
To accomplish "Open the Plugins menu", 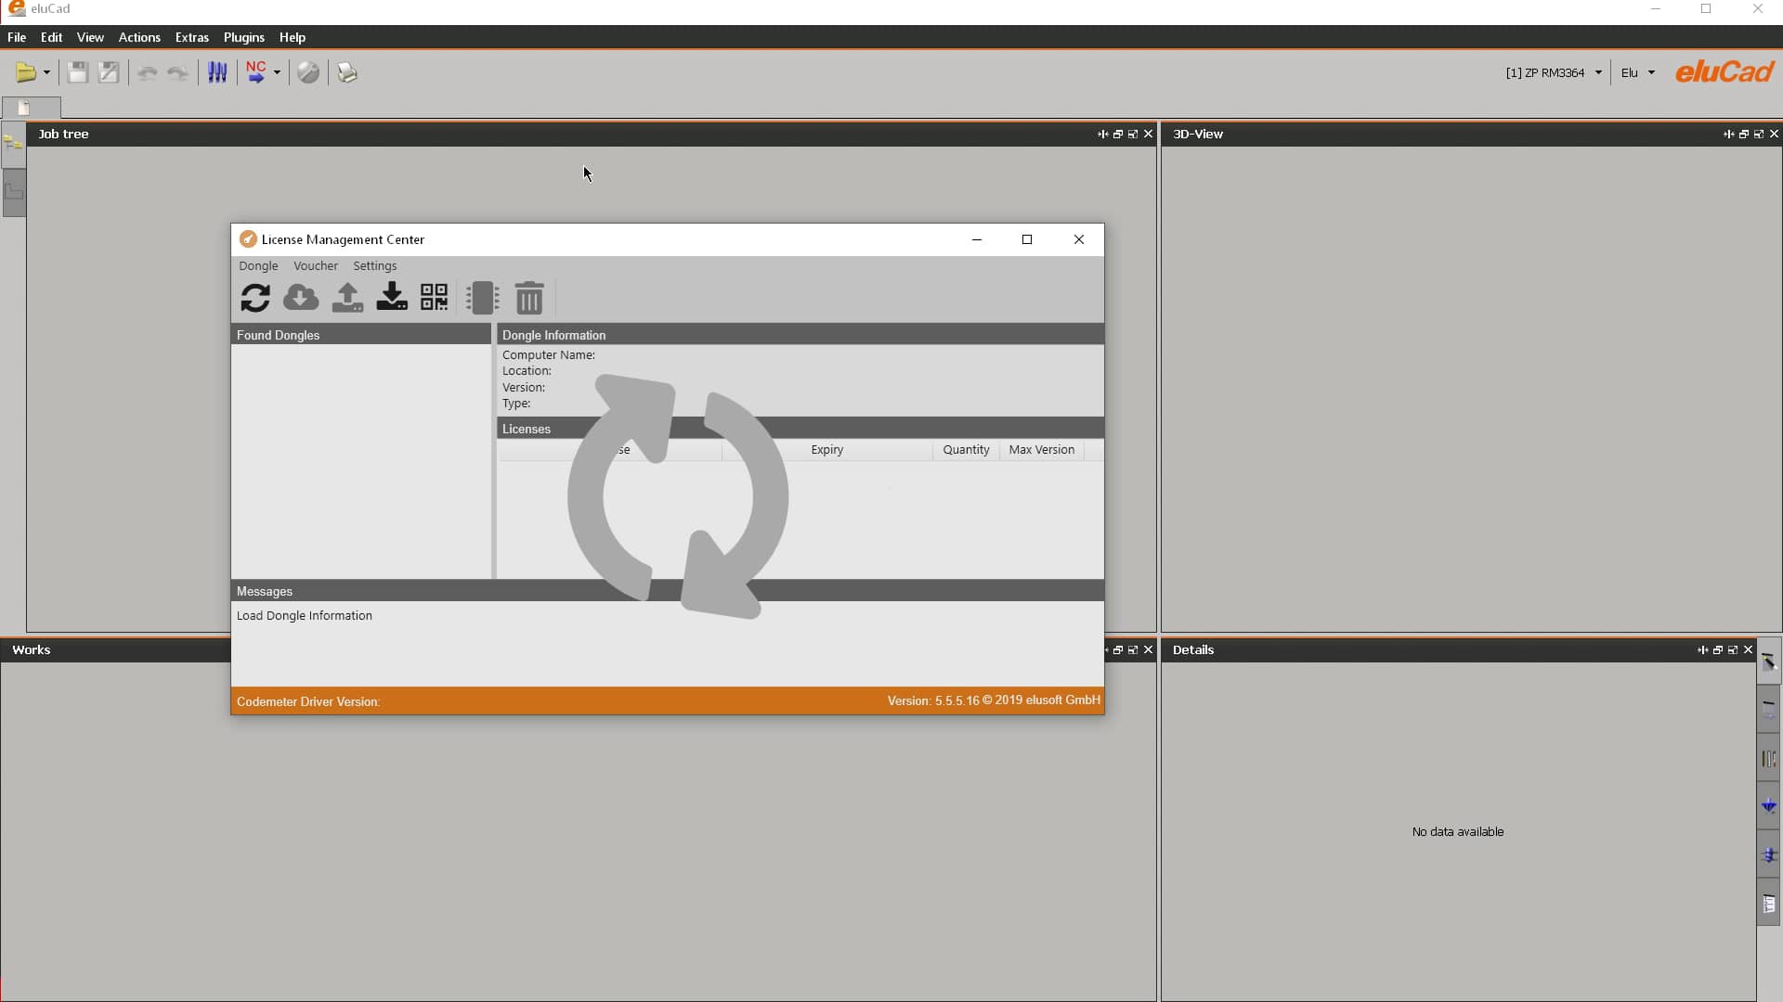I will 244,37.
